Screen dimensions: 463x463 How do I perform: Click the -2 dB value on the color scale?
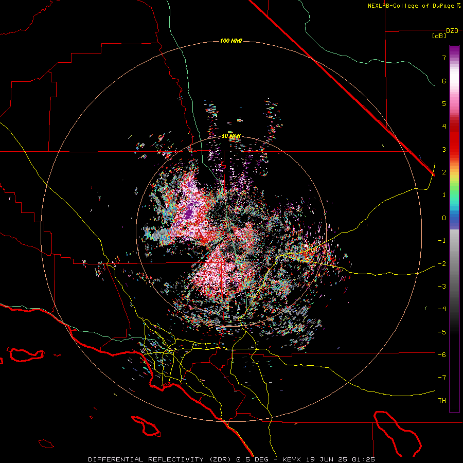coord(442,264)
